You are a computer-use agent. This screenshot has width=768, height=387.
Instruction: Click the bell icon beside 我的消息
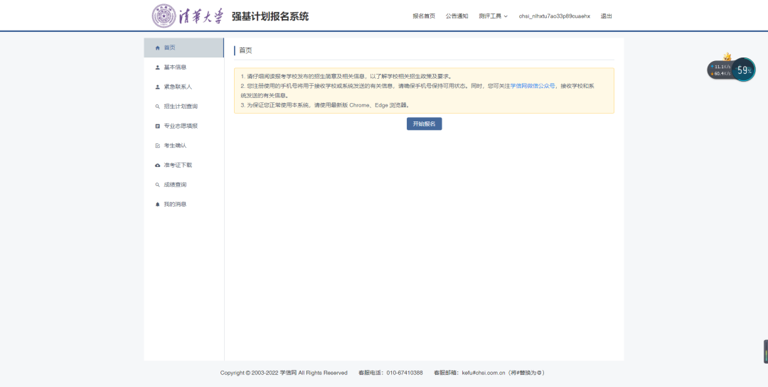pos(157,205)
